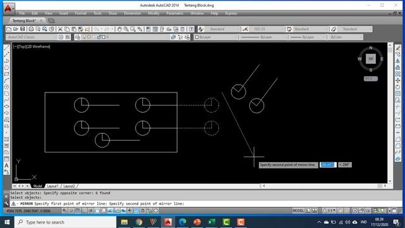Toggle Infer Constraints in status bar
This screenshot has height=228, width=405.
click(x=64, y=211)
